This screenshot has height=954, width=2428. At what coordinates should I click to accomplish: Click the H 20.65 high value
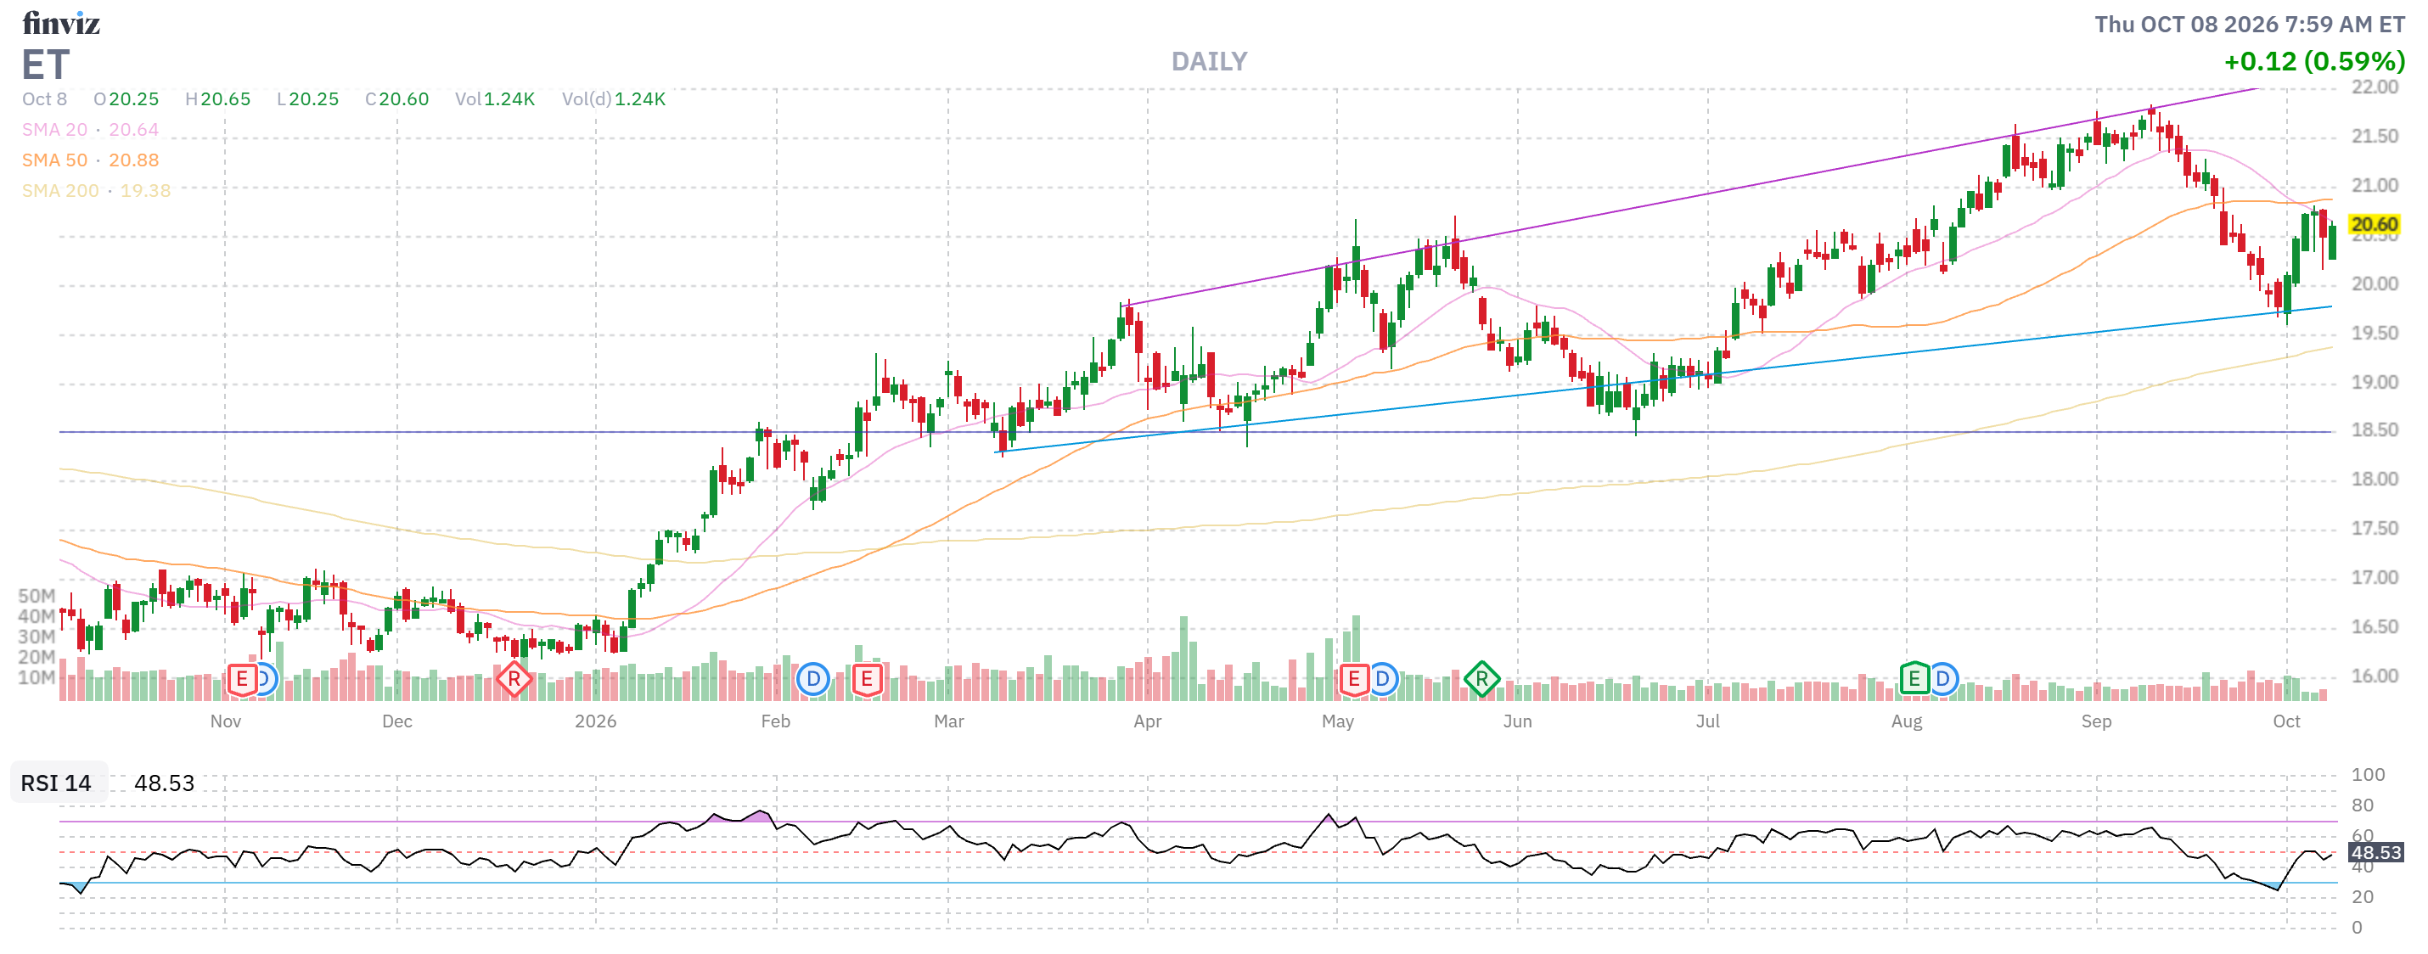[217, 99]
